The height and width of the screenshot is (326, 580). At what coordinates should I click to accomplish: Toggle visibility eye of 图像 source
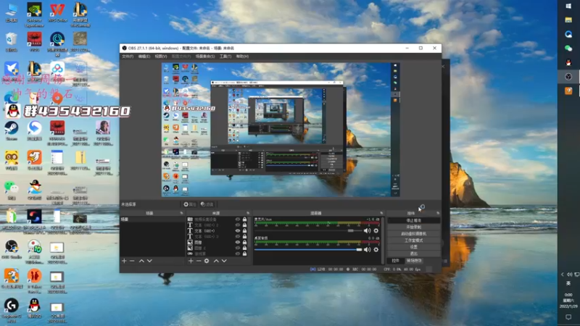(x=238, y=242)
